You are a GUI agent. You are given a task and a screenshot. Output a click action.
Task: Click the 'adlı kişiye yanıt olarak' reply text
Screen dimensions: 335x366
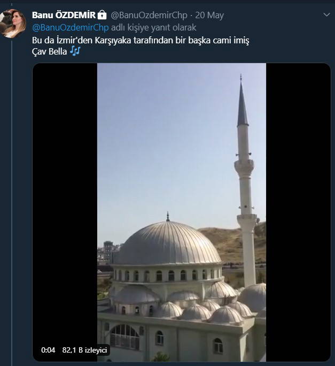coord(153,27)
